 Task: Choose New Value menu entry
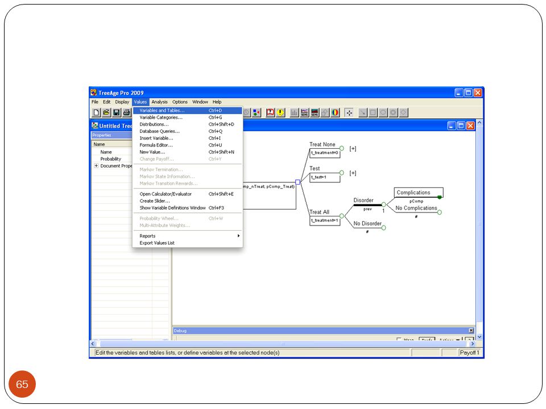[187, 152]
